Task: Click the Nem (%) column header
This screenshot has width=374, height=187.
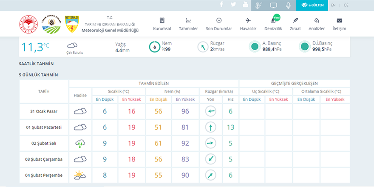Action: 172,91
